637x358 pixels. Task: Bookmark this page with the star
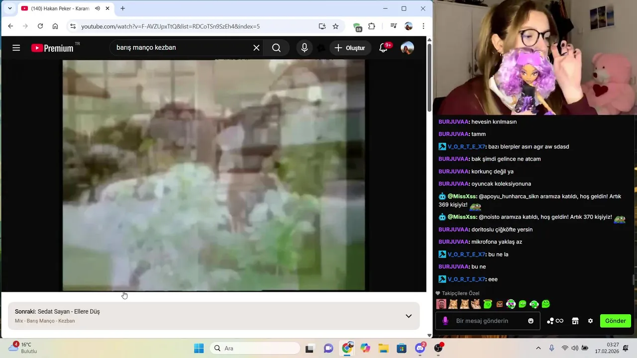335,26
